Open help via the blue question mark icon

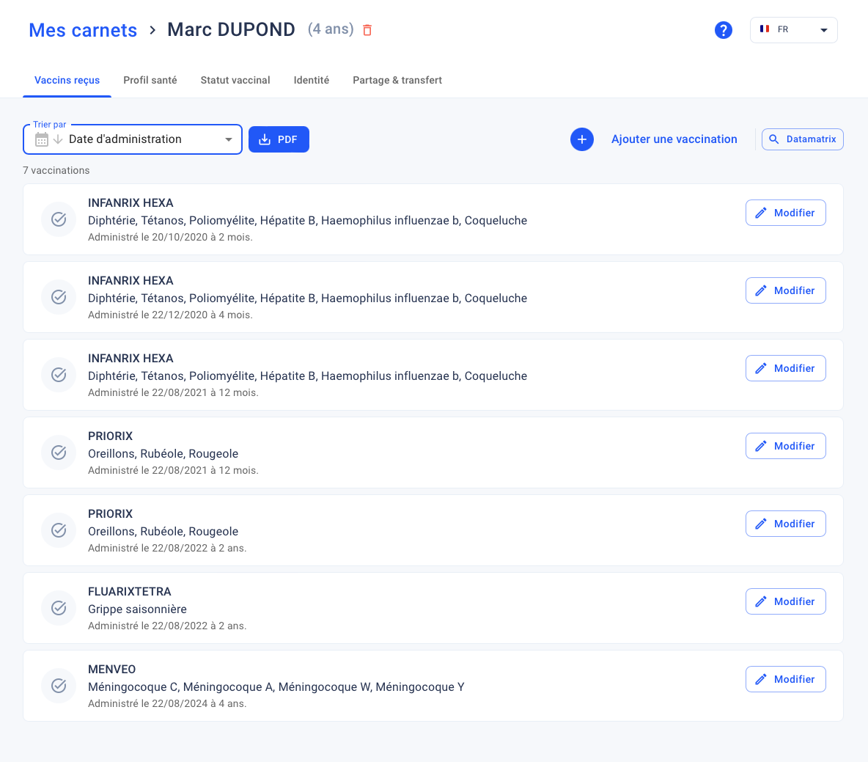click(x=723, y=30)
